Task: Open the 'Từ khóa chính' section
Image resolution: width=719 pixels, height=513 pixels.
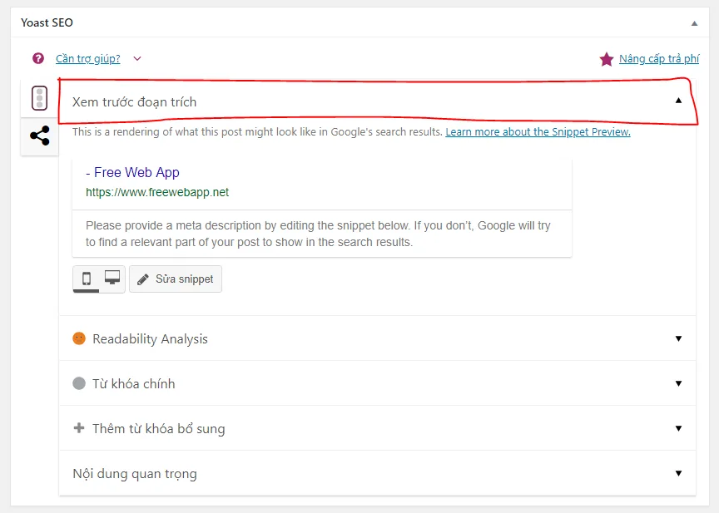Action: click(377, 383)
